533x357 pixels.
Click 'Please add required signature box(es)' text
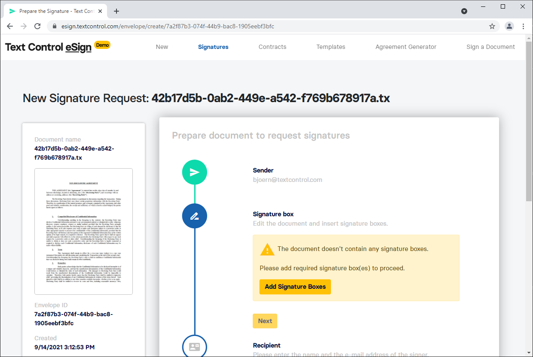click(x=332, y=269)
